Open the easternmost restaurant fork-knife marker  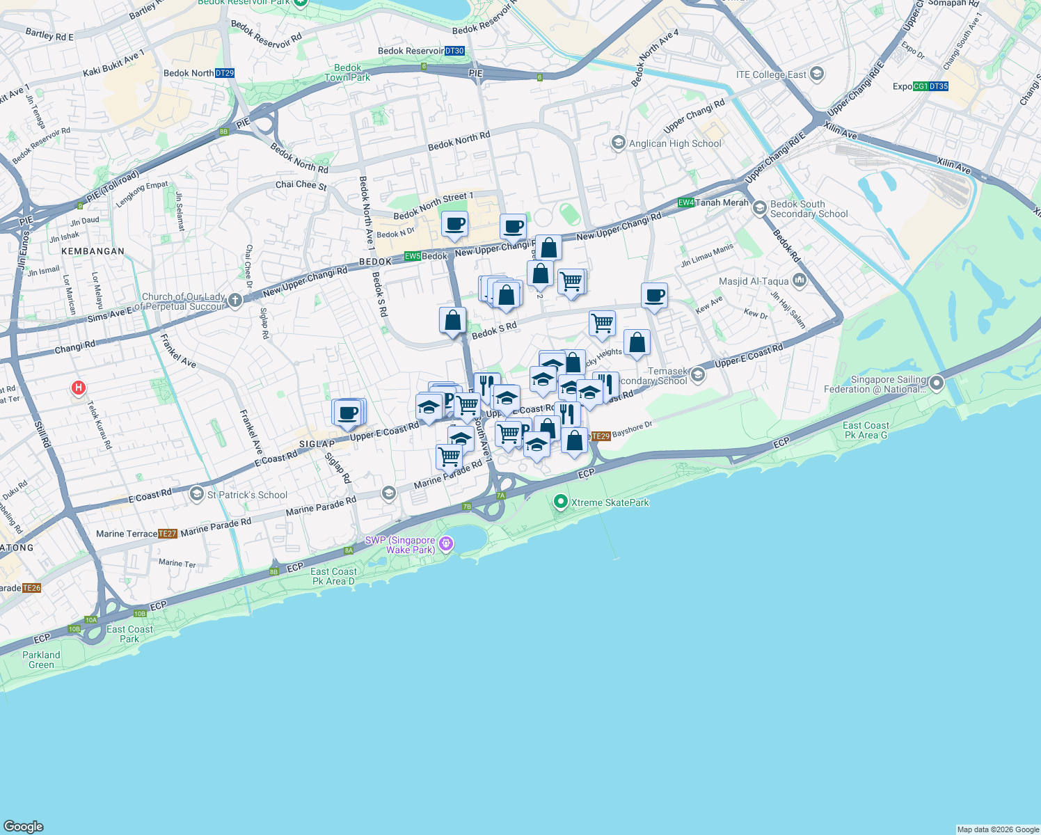pos(607,383)
